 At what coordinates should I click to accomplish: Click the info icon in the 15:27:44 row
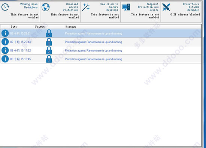pos(5,42)
